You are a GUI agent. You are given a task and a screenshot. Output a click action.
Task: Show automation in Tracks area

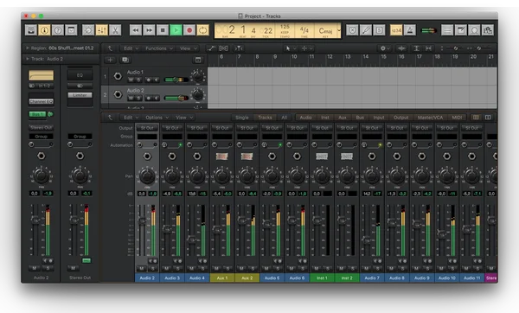tap(211, 48)
